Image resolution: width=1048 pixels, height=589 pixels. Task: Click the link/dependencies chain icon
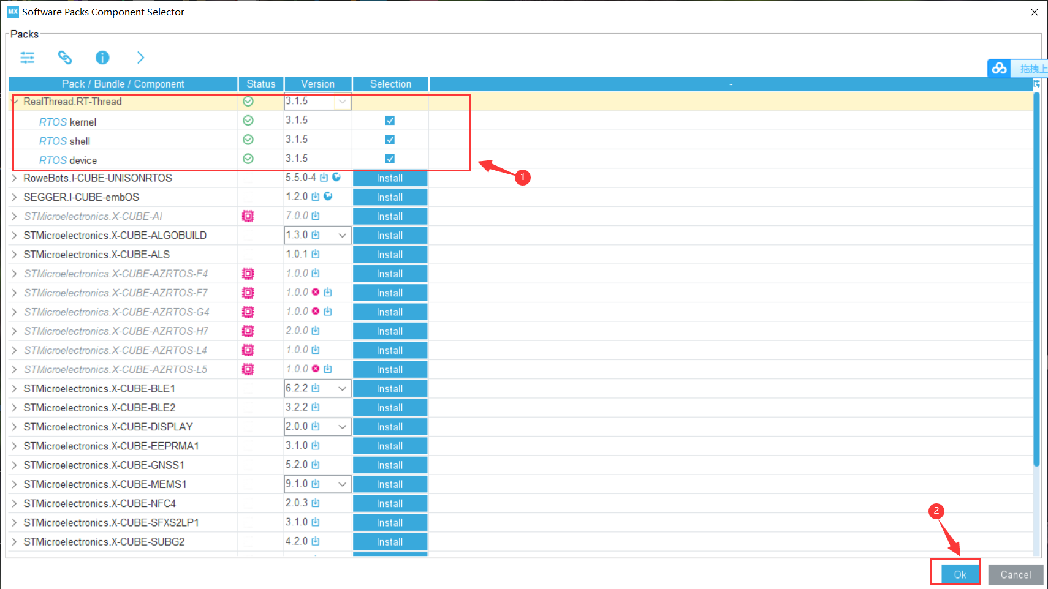point(65,58)
